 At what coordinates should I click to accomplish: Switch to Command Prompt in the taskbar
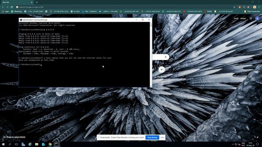[x=56, y=144]
